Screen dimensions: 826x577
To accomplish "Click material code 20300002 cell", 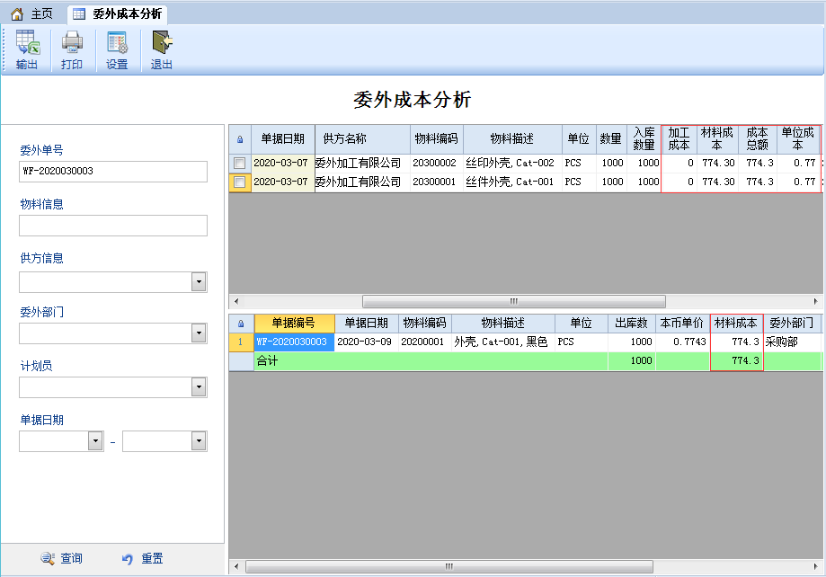I will [x=437, y=164].
